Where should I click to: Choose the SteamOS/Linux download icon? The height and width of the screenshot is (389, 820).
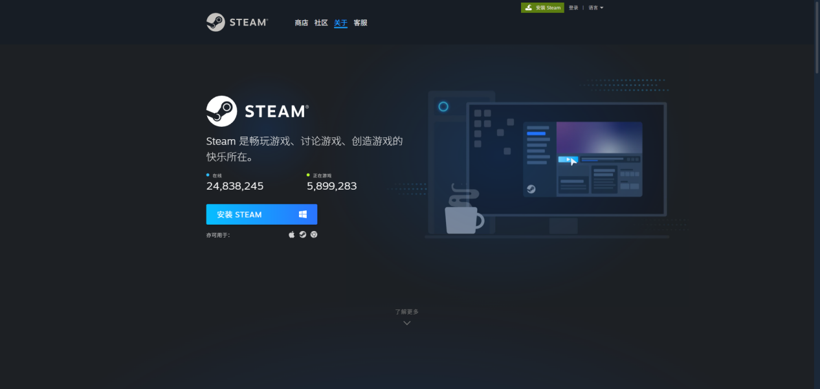coord(302,234)
